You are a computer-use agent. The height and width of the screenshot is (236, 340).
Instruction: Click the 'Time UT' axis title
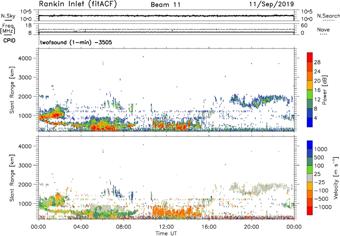[x=166, y=233]
